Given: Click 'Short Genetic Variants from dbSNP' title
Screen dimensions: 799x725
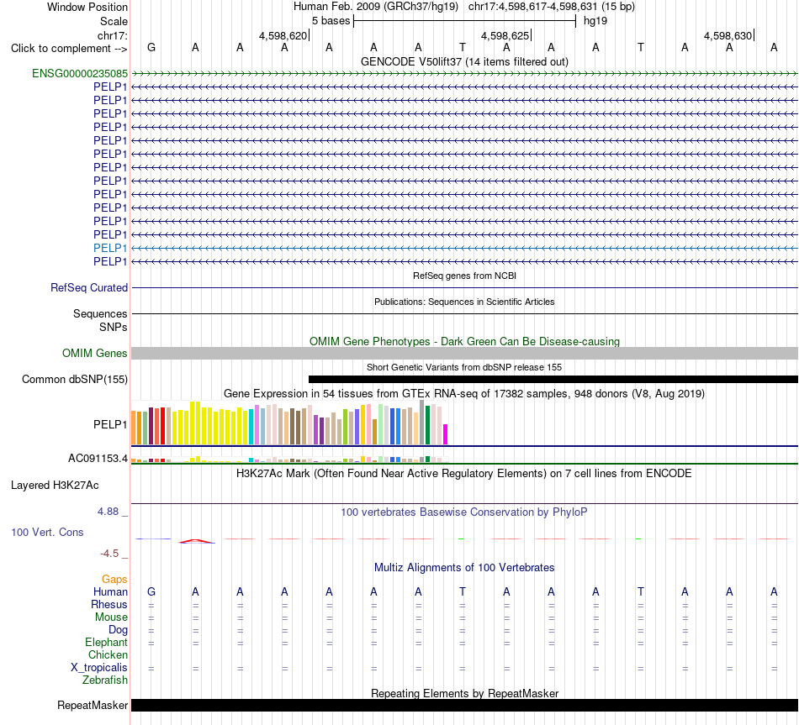Looking at the screenshot, I should coord(464,367).
